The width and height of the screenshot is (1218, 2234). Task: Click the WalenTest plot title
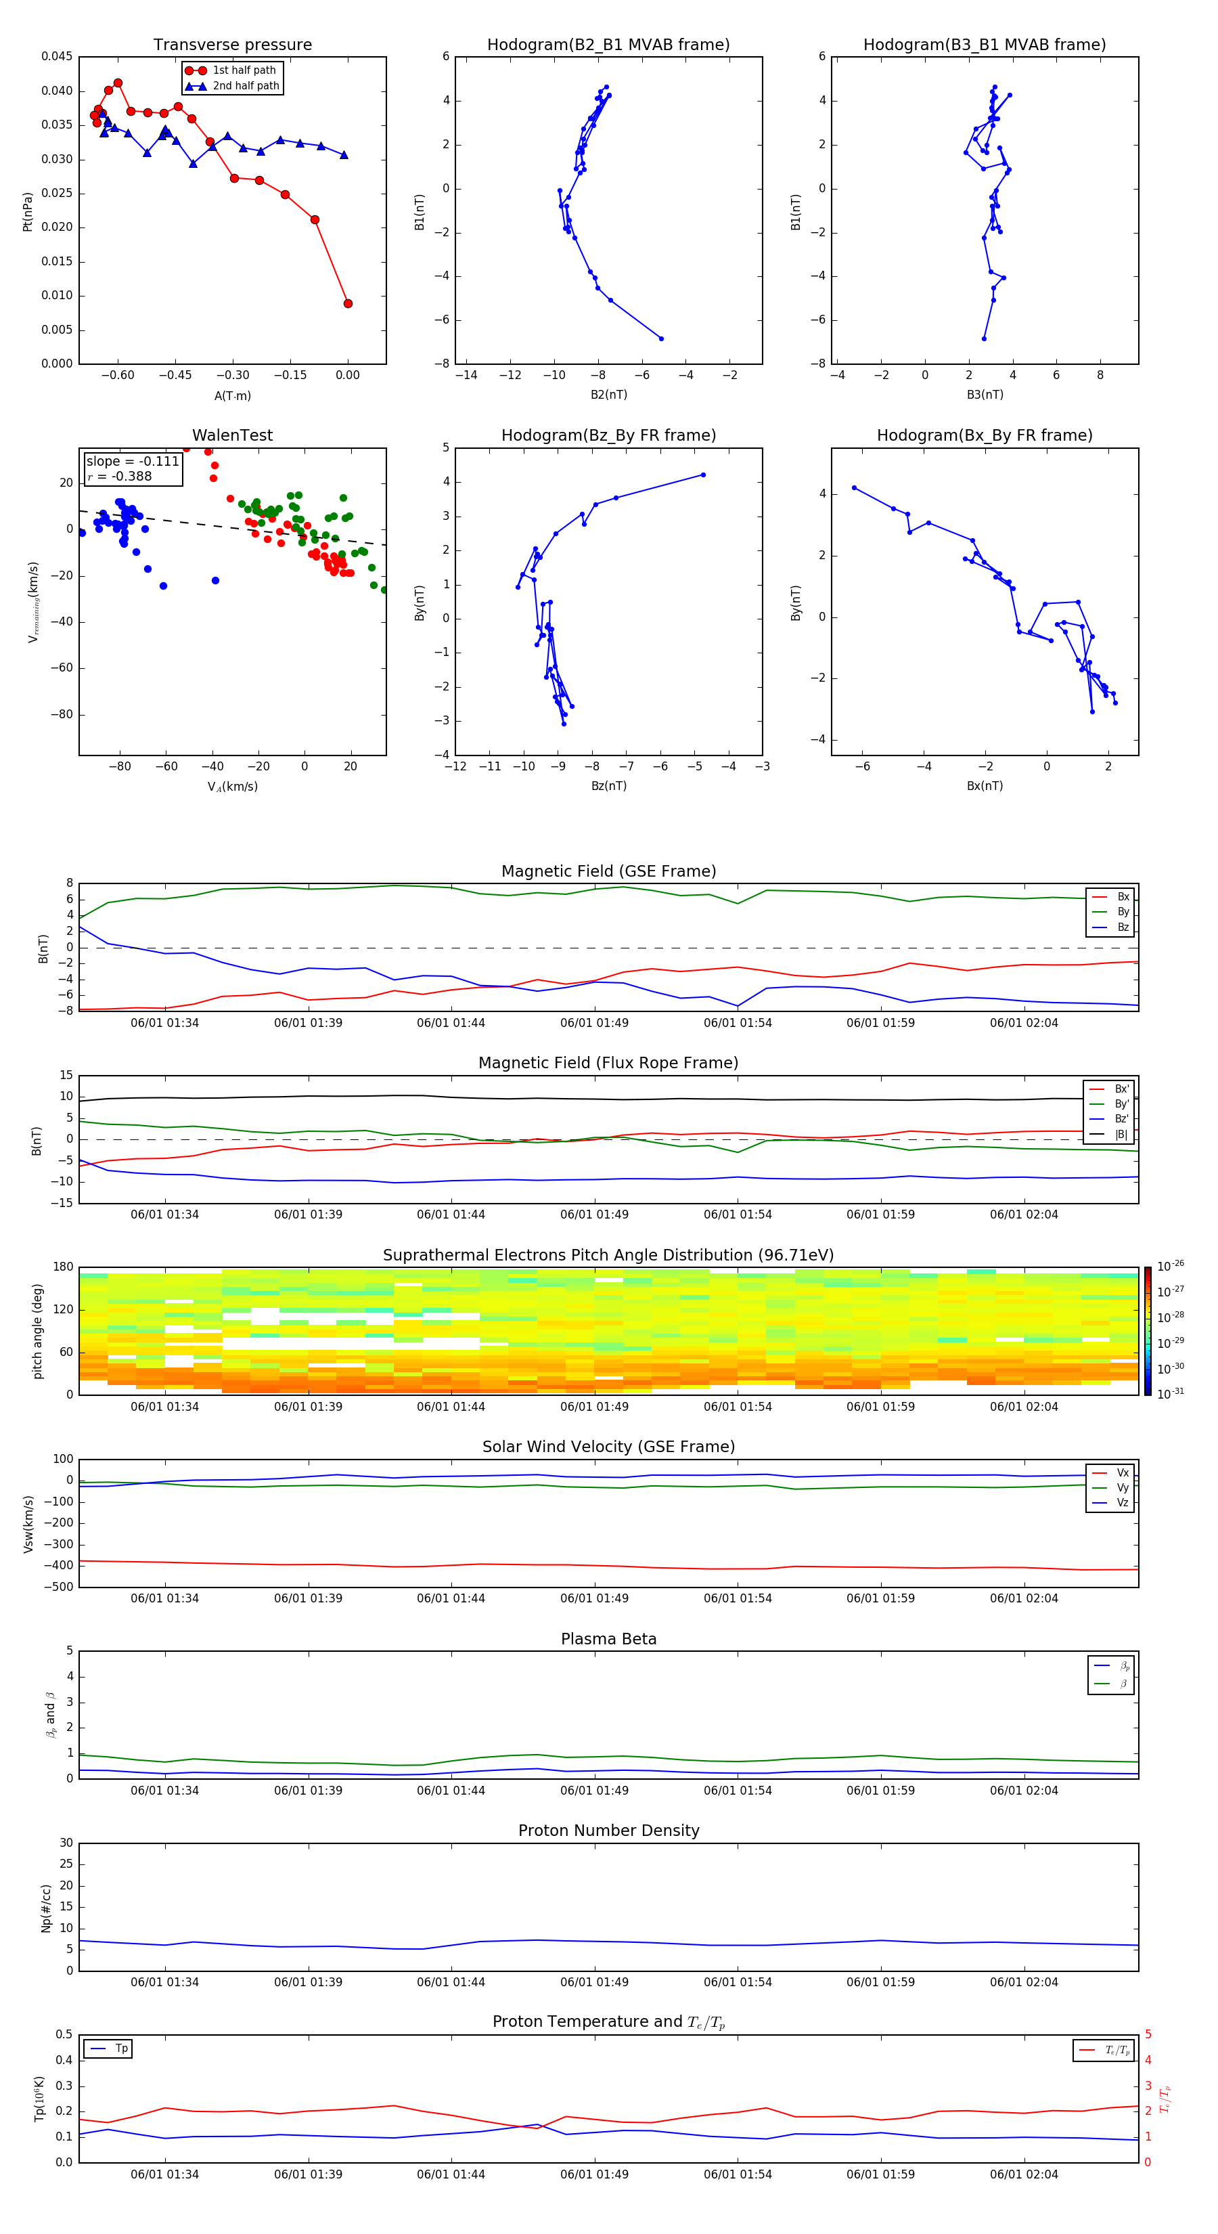pos(232,435)
